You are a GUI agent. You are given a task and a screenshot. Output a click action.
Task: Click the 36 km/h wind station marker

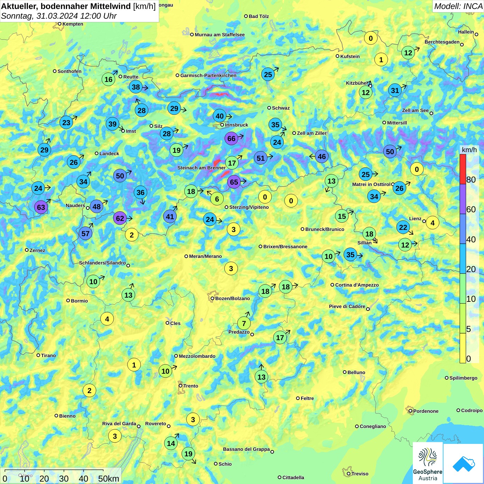tap(140, 192)
